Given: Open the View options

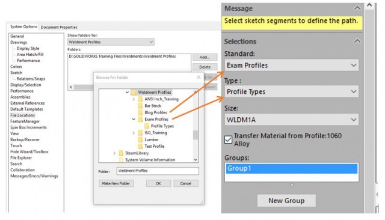Looking at the screenshot, I should [14, 133].
